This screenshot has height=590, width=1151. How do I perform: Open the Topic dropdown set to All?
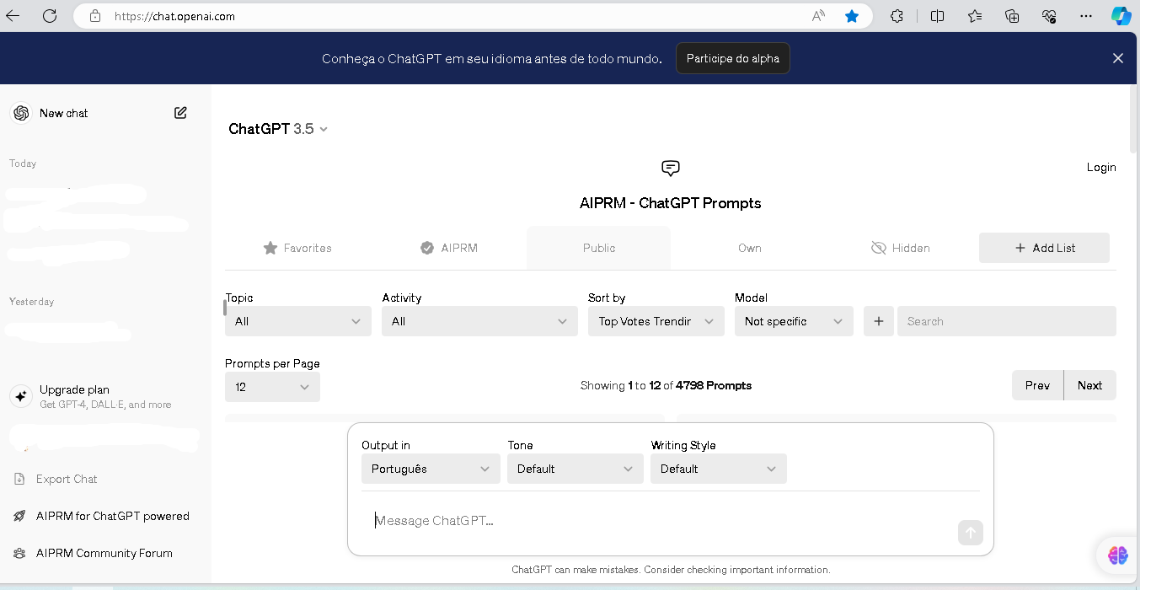[298, 321]
